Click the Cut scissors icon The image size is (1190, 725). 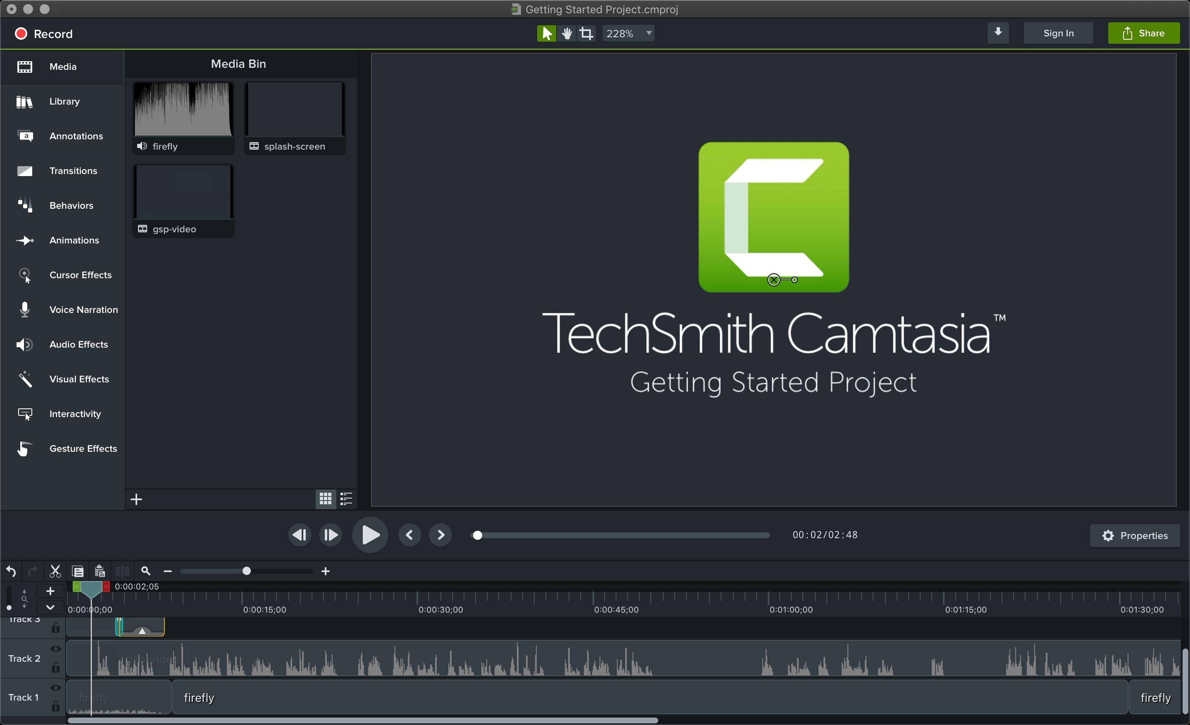[55, 571]
